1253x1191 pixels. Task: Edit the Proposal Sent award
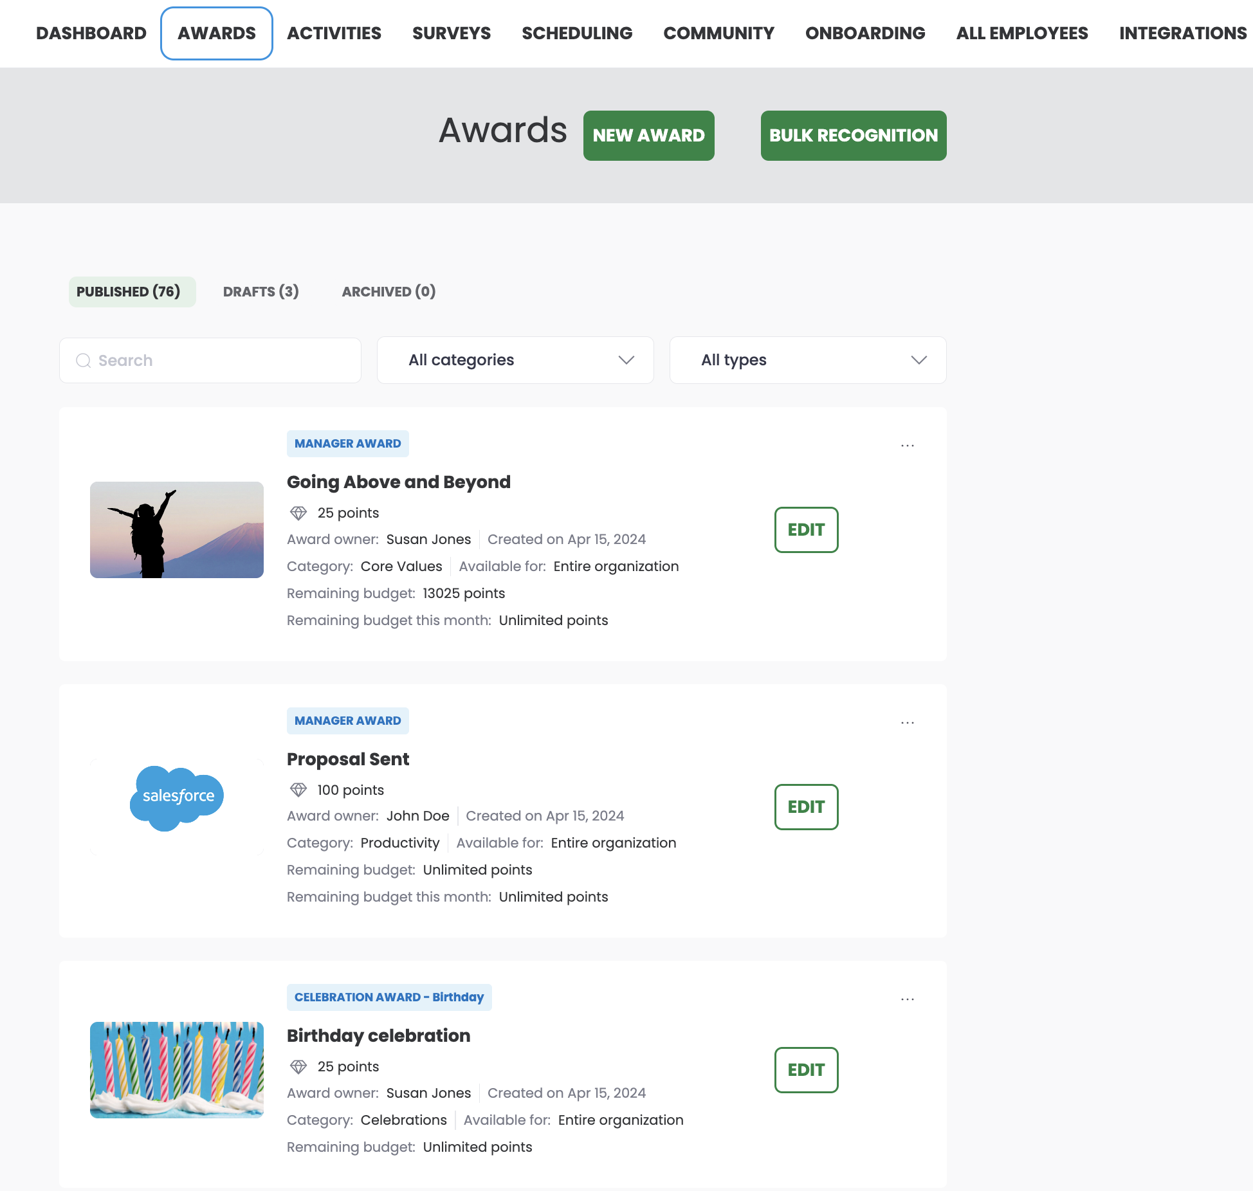tap(806, 807)
